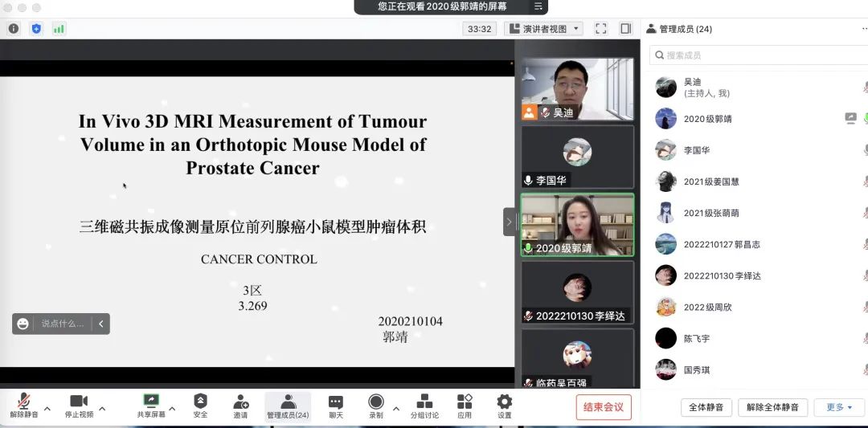868x428 pixels.
Task: Unmute microphone with the mic button
Action: pos(24,406)
